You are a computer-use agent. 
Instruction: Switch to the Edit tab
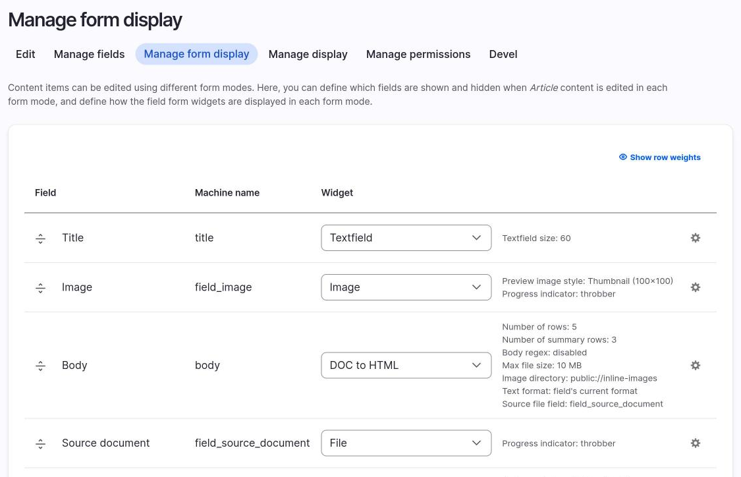tap(26, 55)
